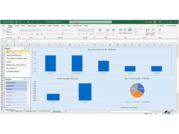Switch to the Draw ribbon tab
179x134 pixels.
click(23, 26)
